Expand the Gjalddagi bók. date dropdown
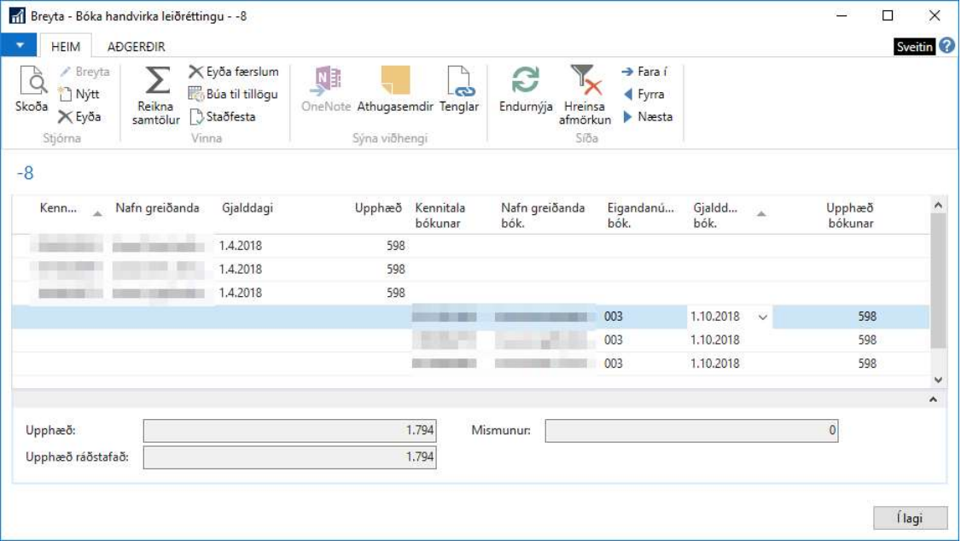This screenshot has height=541, width=961. click(x=762, y=317)
